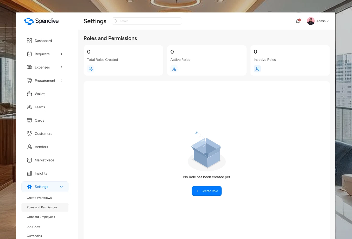Click the Requests clipboard icon
Image resolution: width=352 pixels, height=239 pixels.
tap(29, 54)
